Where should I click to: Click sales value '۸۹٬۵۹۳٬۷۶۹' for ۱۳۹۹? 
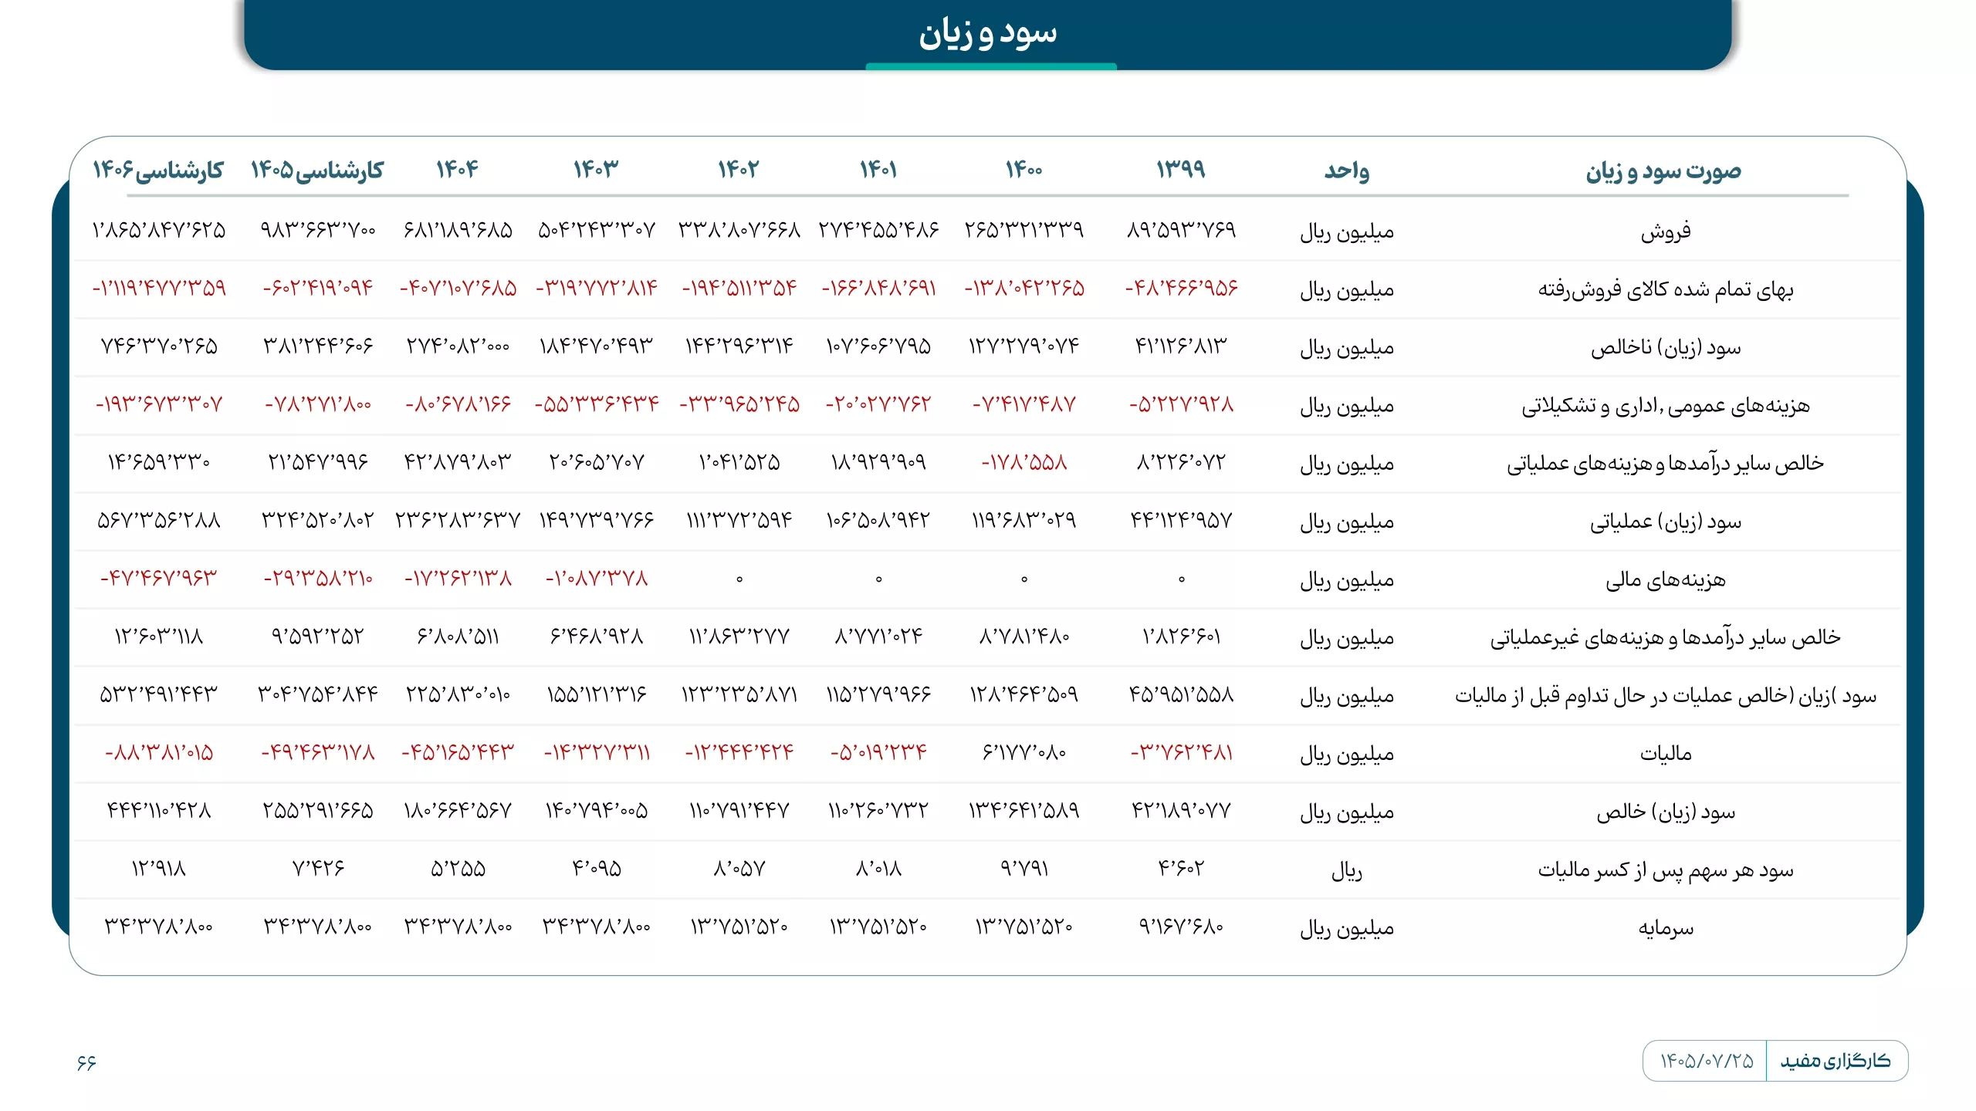click(1180, 230)
